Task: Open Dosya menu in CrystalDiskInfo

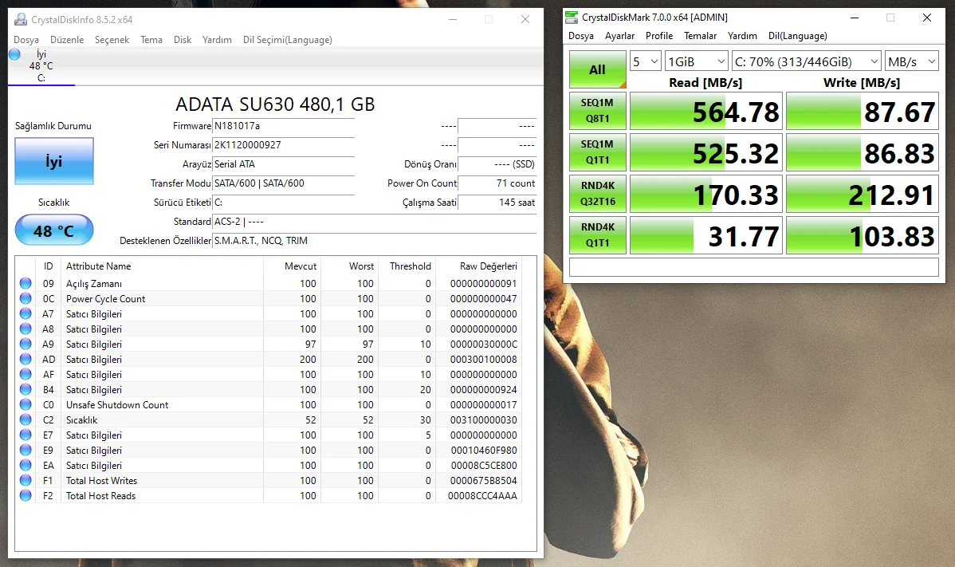Action: [x=26, y=40]
